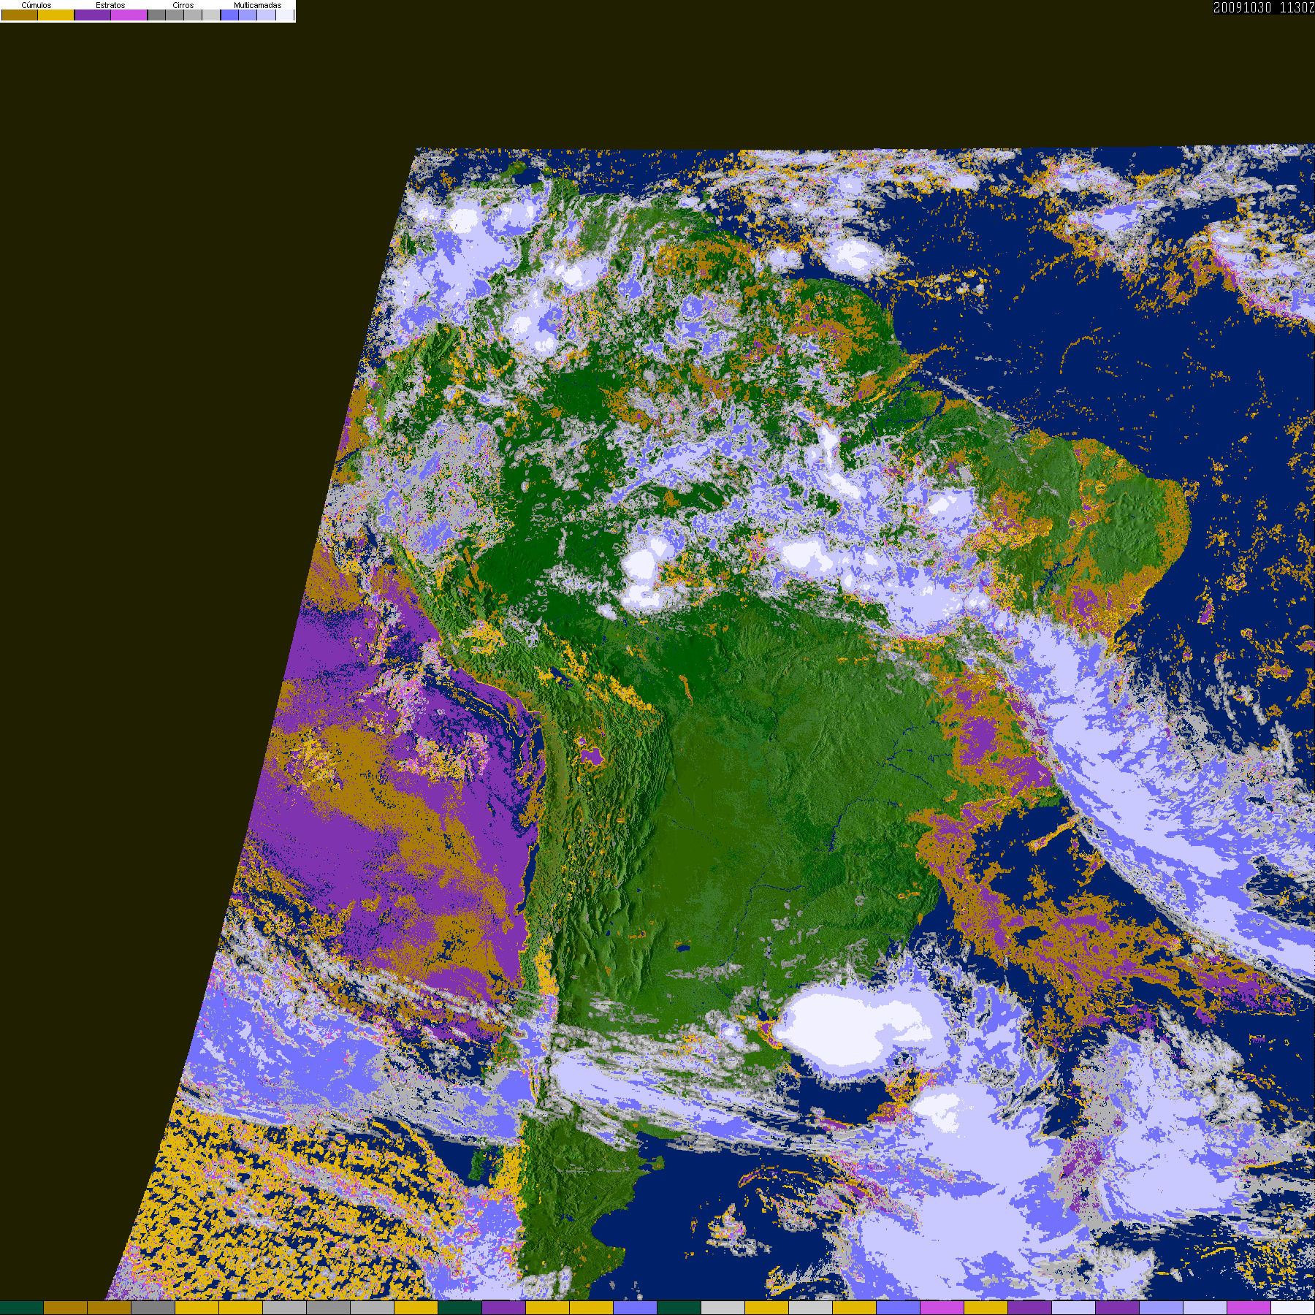Choose the second-lightest gray Cirros swatch
This screenshot has width=1315, height=1315.
193,15
